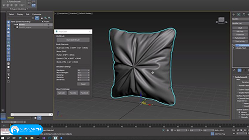Click Invert Display icon in Scene Explorer

click(x=8, y=71)
